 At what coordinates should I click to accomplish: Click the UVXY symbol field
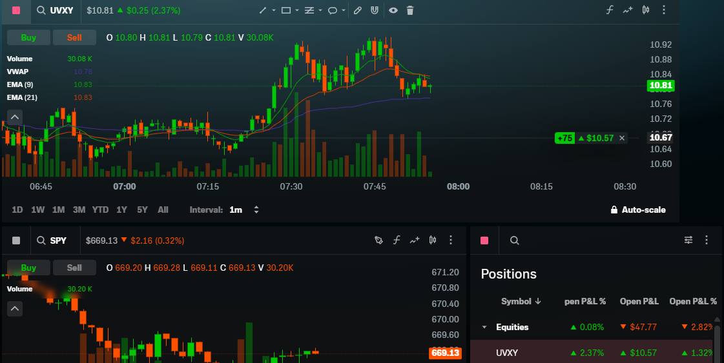click(x=61, y=10)
